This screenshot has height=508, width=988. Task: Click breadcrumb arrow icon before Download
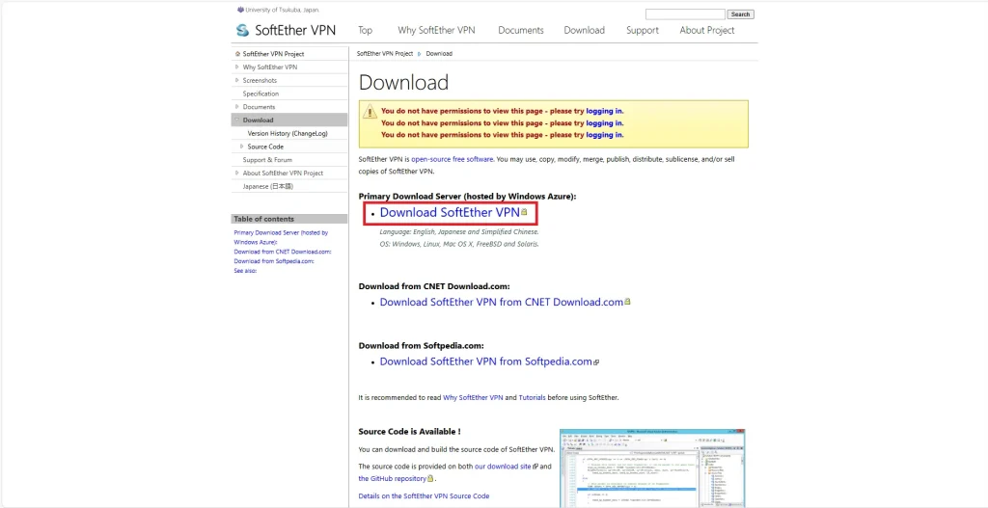click(x=420, y=54)
